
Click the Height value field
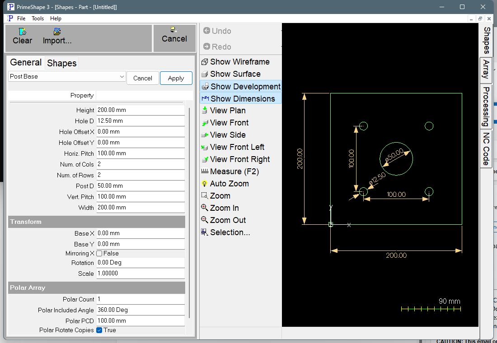click(141, 110)
